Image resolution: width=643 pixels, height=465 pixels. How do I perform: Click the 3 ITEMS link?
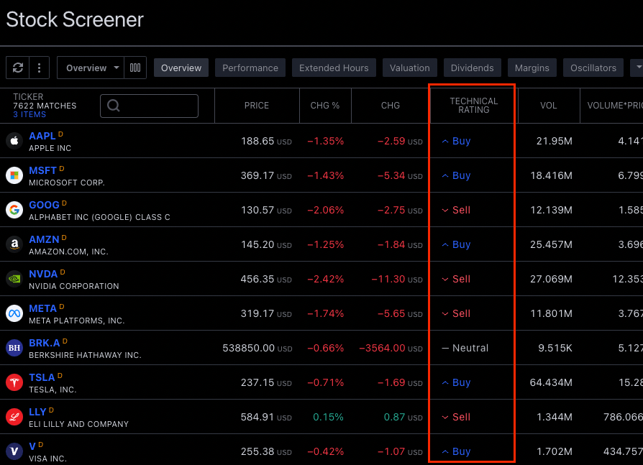click(29, 115)
